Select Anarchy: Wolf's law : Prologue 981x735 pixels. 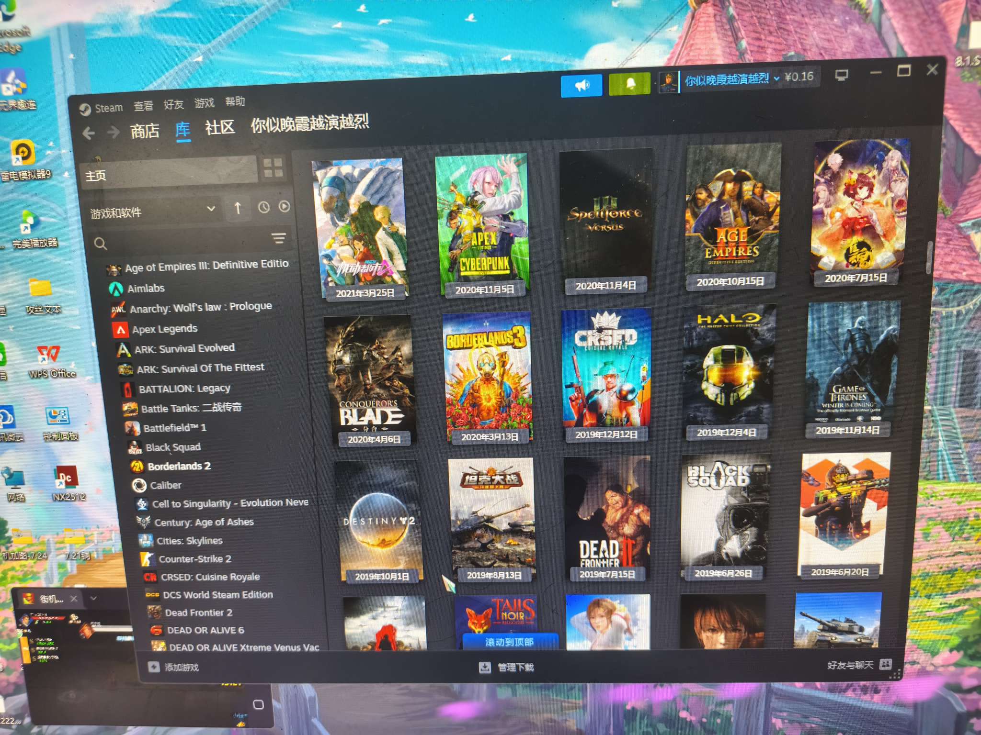point(192,308)
